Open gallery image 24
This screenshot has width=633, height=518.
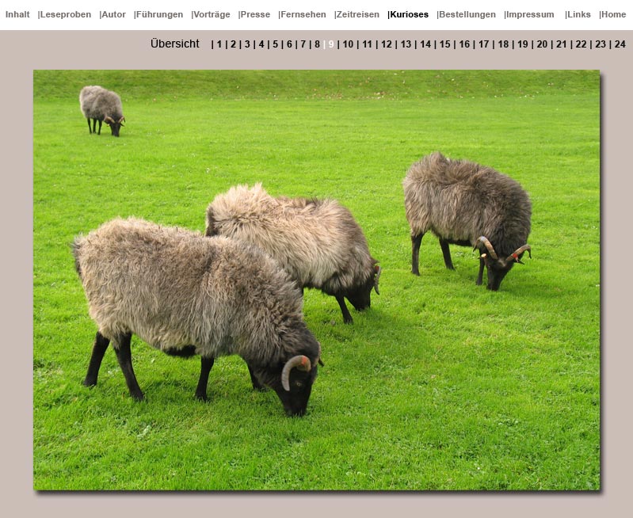[620, 44]
